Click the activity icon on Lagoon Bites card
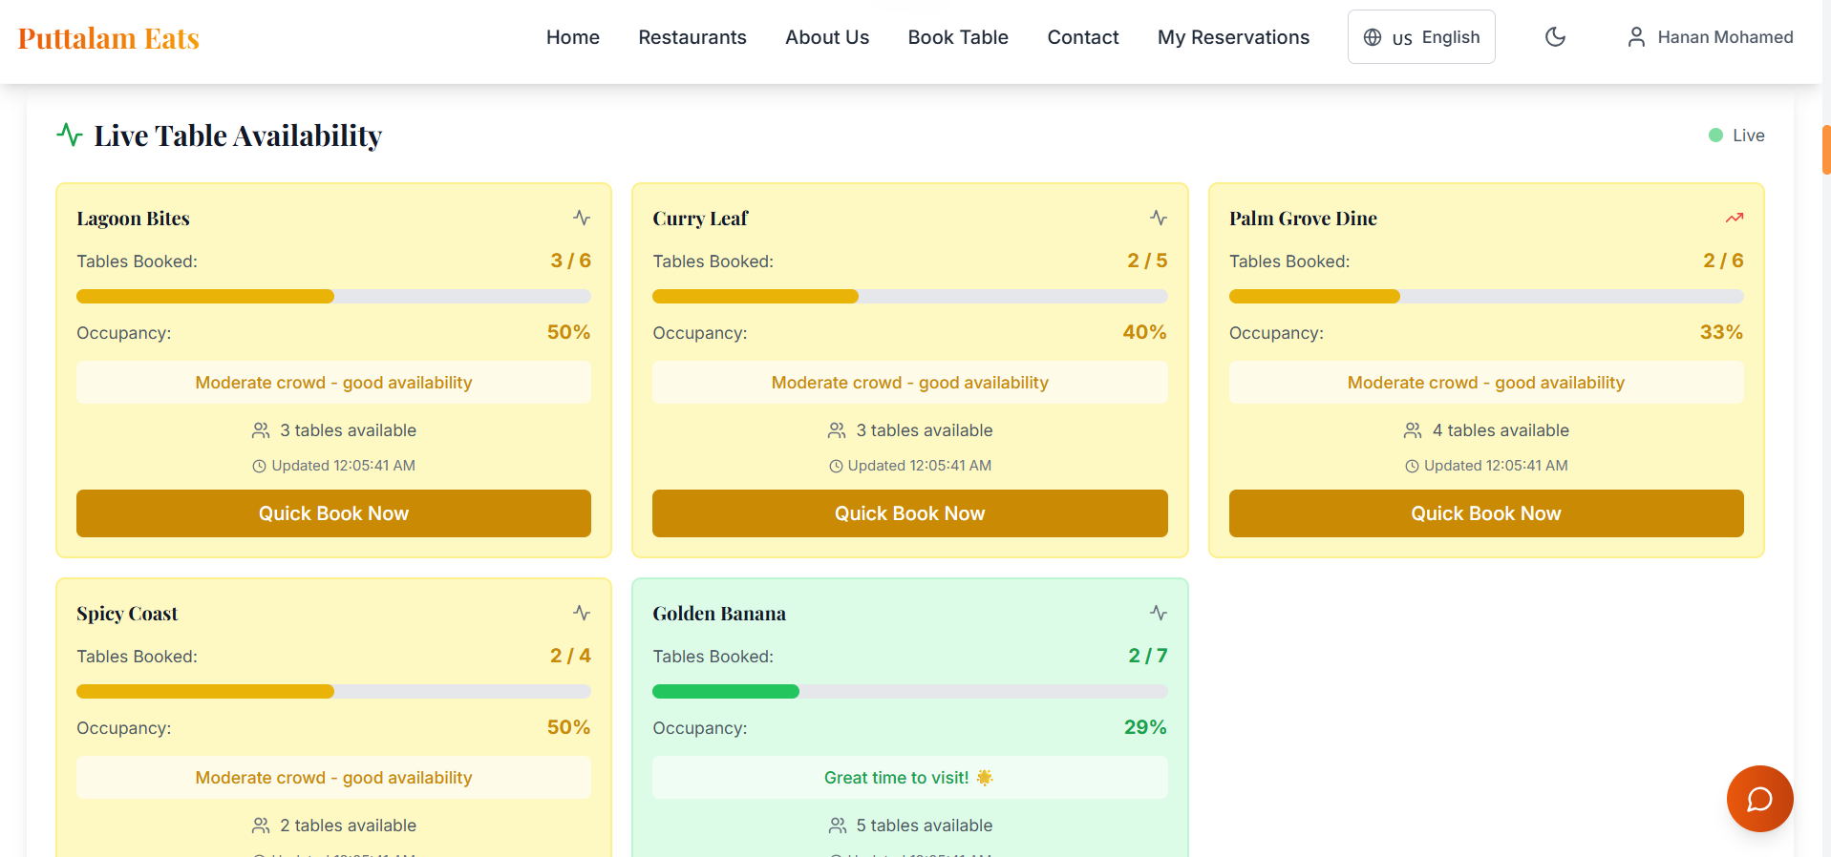 582,218
